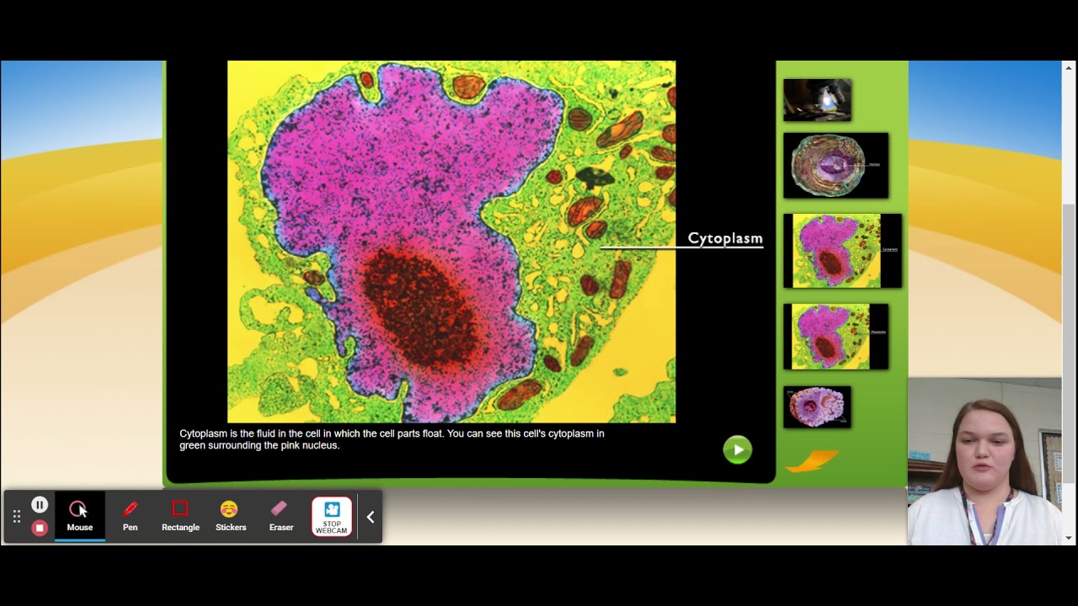The height and width of the screenshot is (606, 1078).
Task: Click the Stop Webcam button
Action: (x=332, y=517)
